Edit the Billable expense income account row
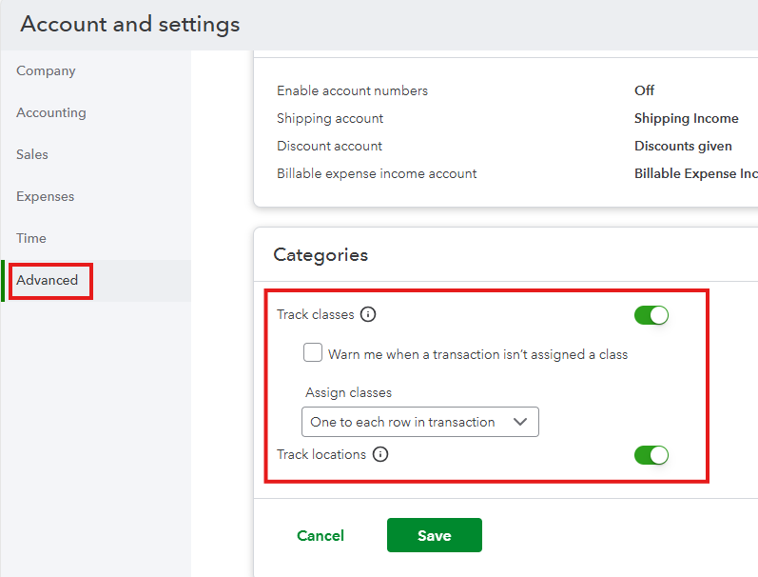758x577 pixels. (377, 174)
